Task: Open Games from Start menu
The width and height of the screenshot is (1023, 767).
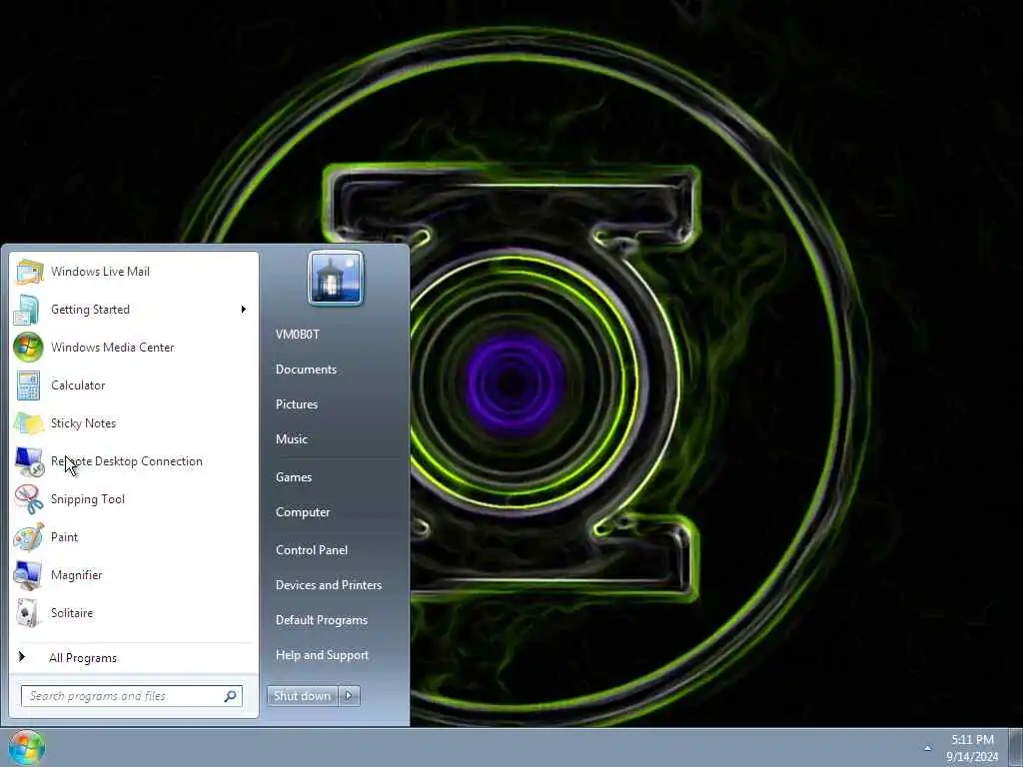Action: 294,477
